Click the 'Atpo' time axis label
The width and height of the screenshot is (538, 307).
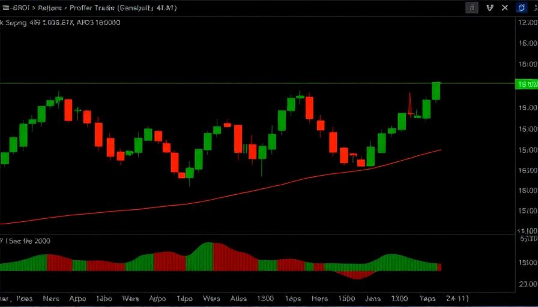pos(77,299)
